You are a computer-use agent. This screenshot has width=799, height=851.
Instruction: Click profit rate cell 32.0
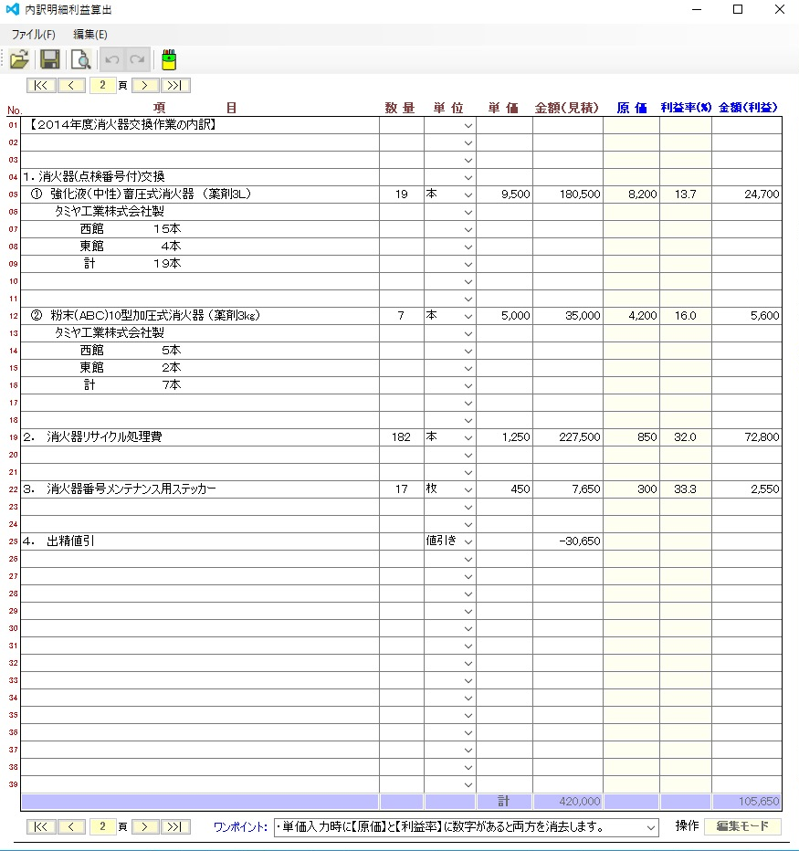[x=686, y=437]
